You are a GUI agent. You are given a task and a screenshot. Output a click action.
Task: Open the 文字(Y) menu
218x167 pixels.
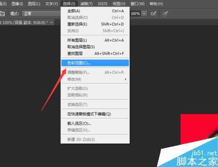51,3
